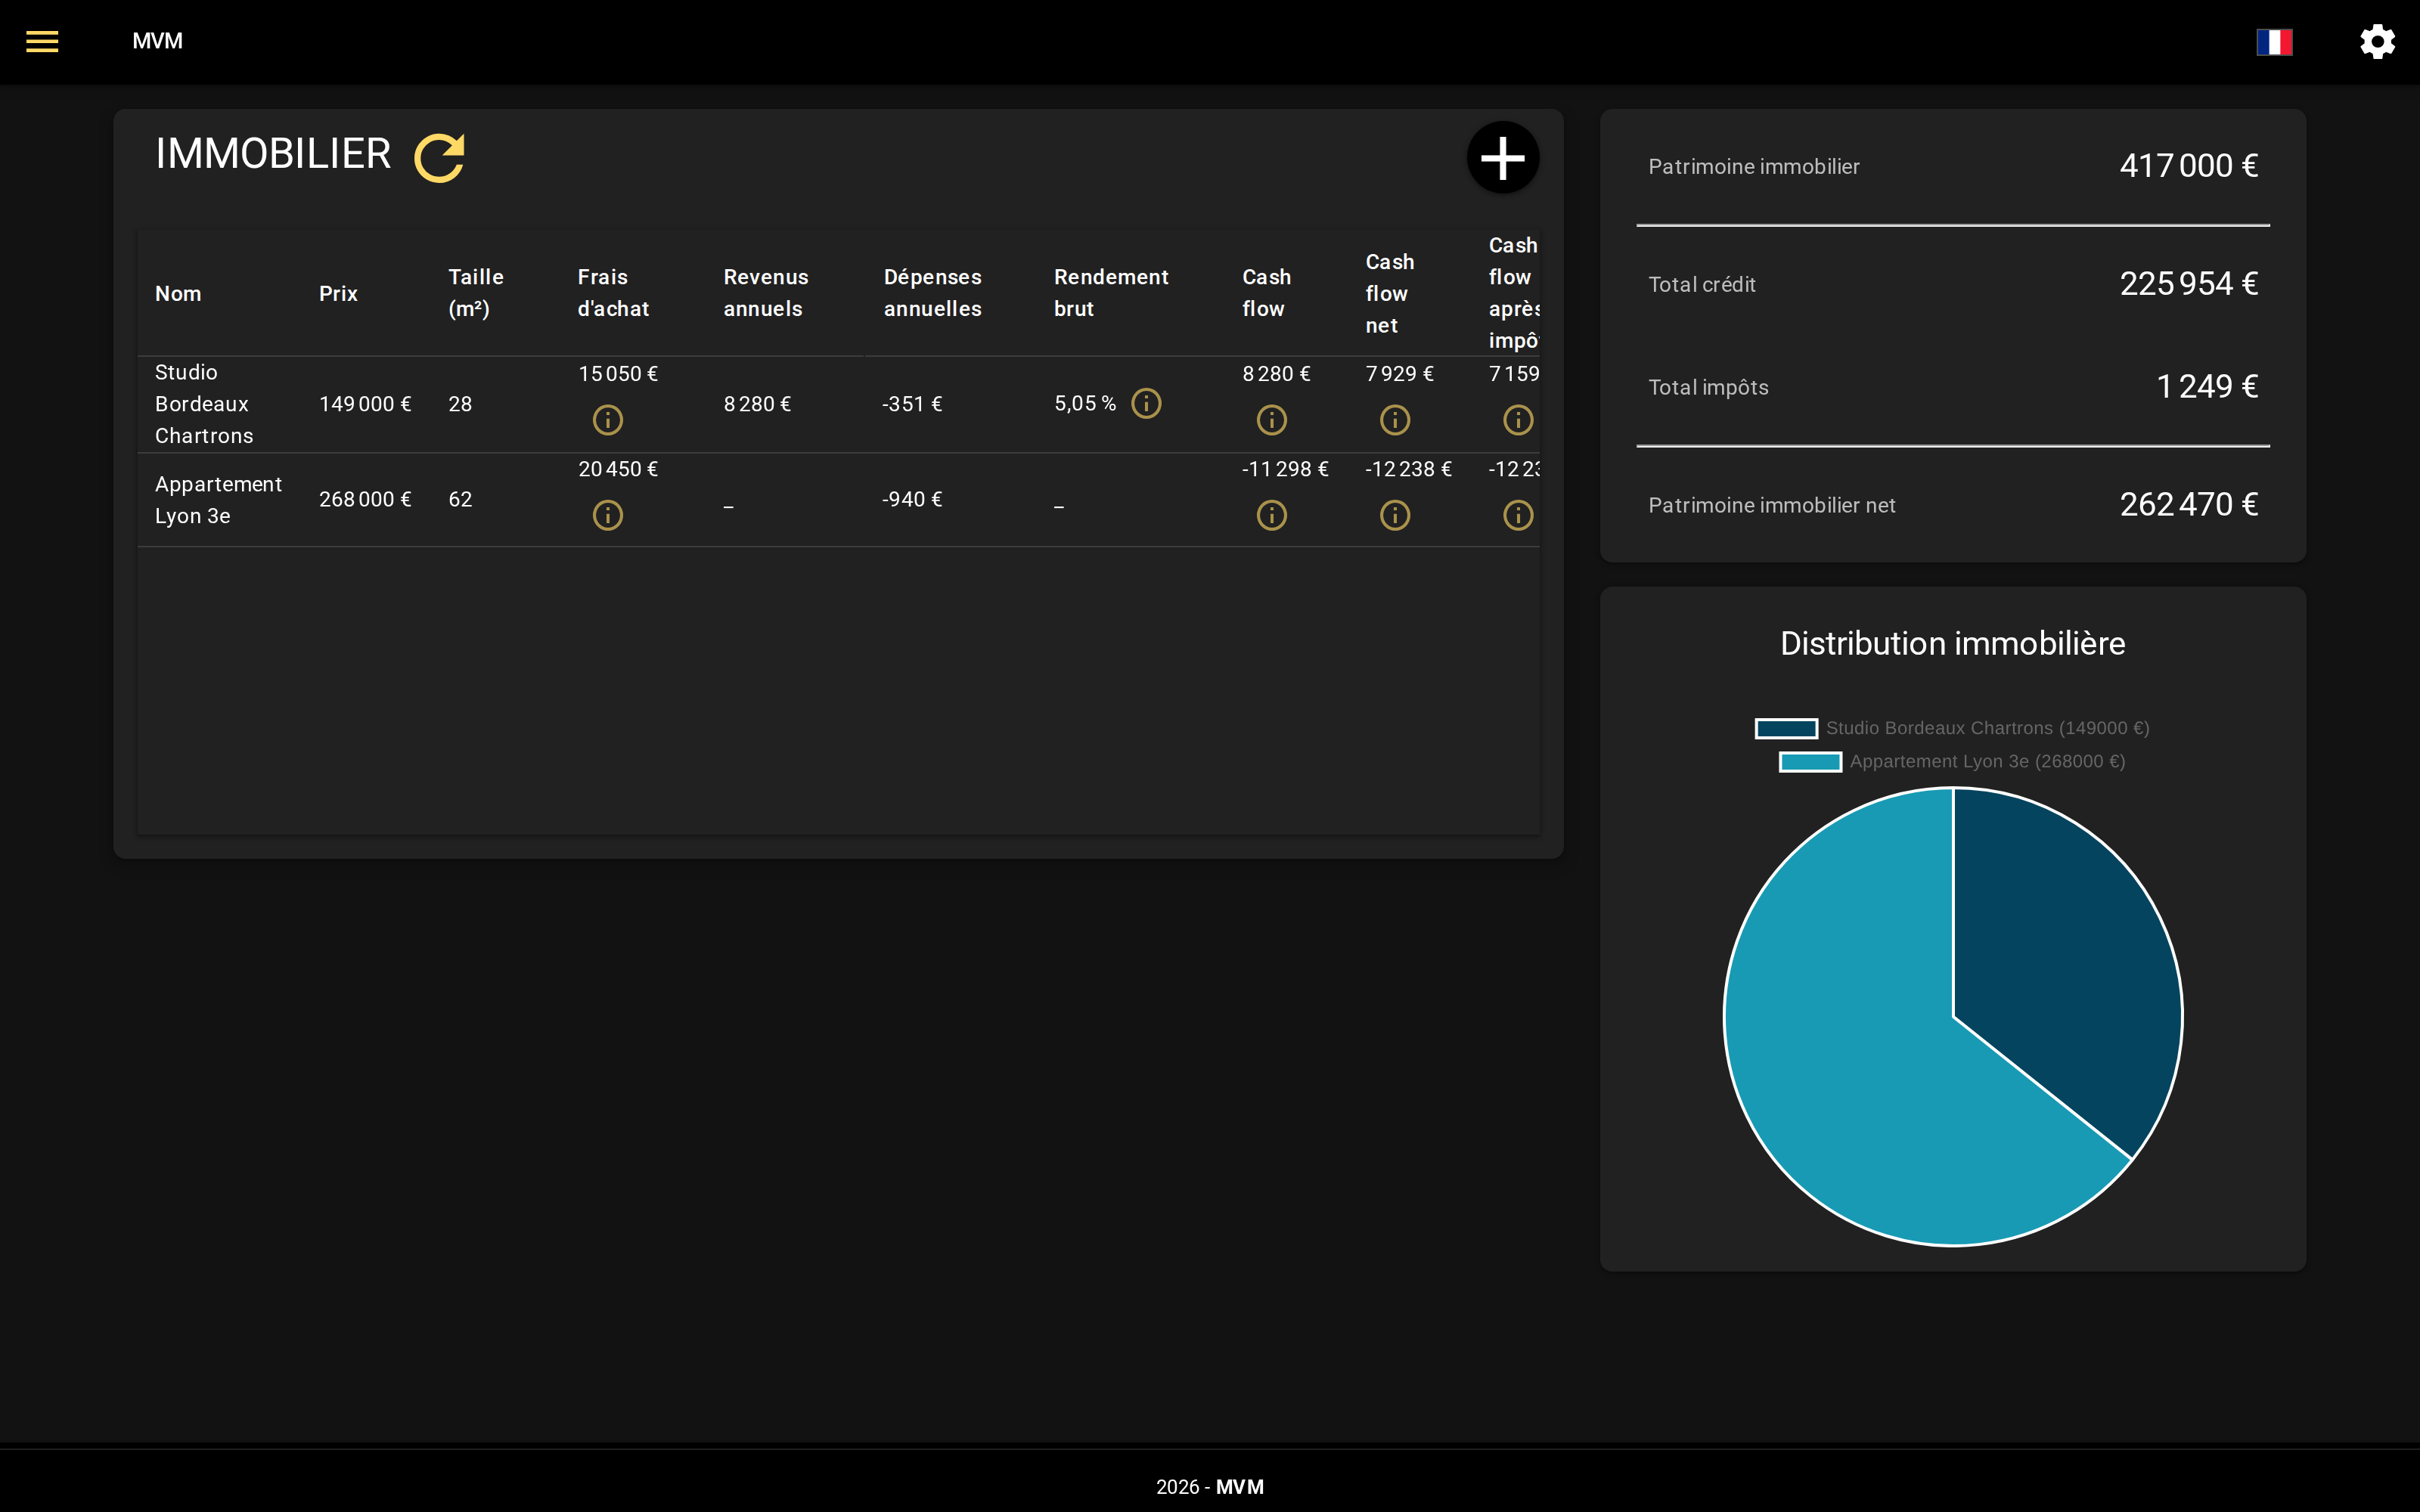Screen dimensions: 2420x1512
Task: Show info for Studio Bordeaux frais d'achat
Action: point(608,419)
